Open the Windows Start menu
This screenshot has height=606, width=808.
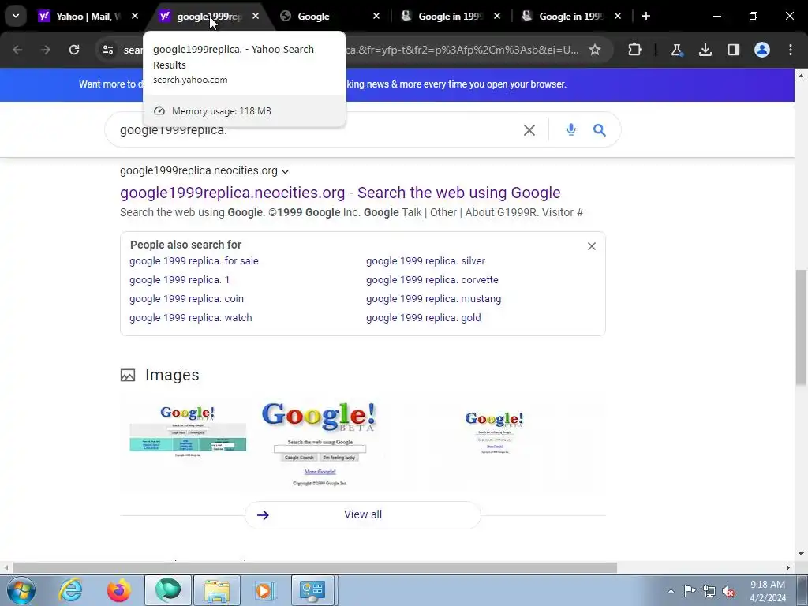pyautogui.click(x=21, y=590)
